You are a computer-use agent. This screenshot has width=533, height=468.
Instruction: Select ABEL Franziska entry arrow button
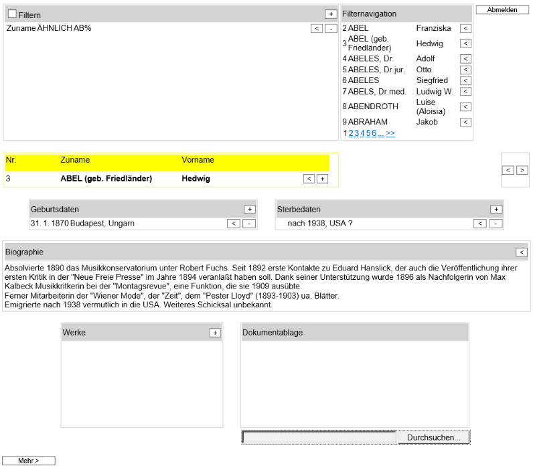465,28
